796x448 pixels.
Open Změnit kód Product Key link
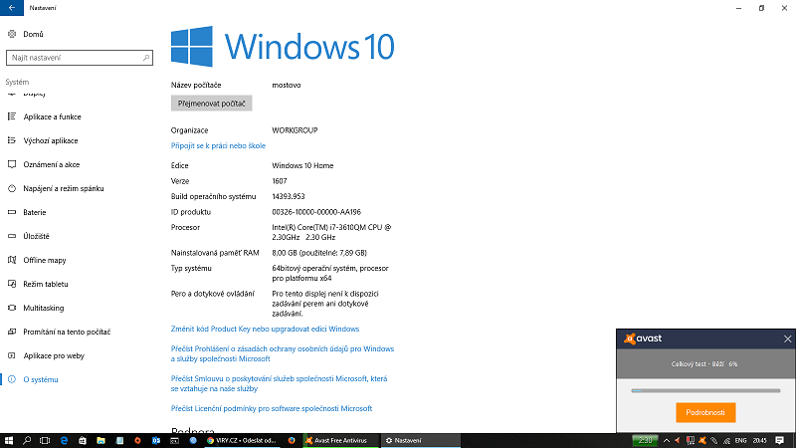[265, 329]
